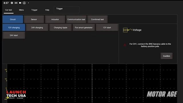Image resolution: width=183 pixels, height=103 pixels.
Task: Tap the video camera status icon
Action: [x=20, y=3]
